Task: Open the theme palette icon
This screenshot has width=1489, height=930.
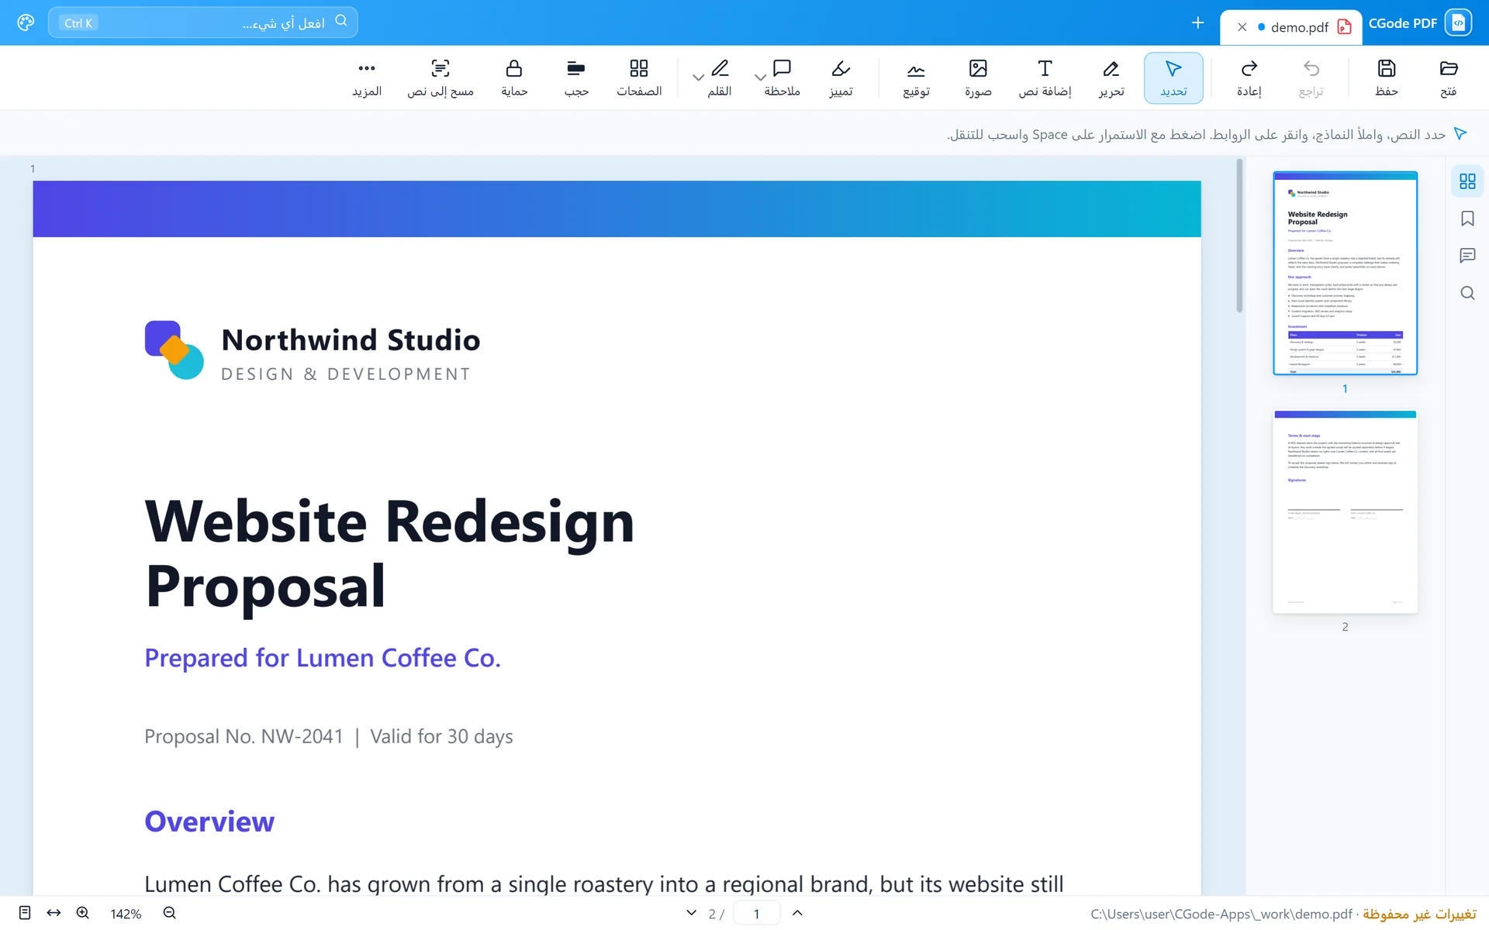Action: point(26,22)
